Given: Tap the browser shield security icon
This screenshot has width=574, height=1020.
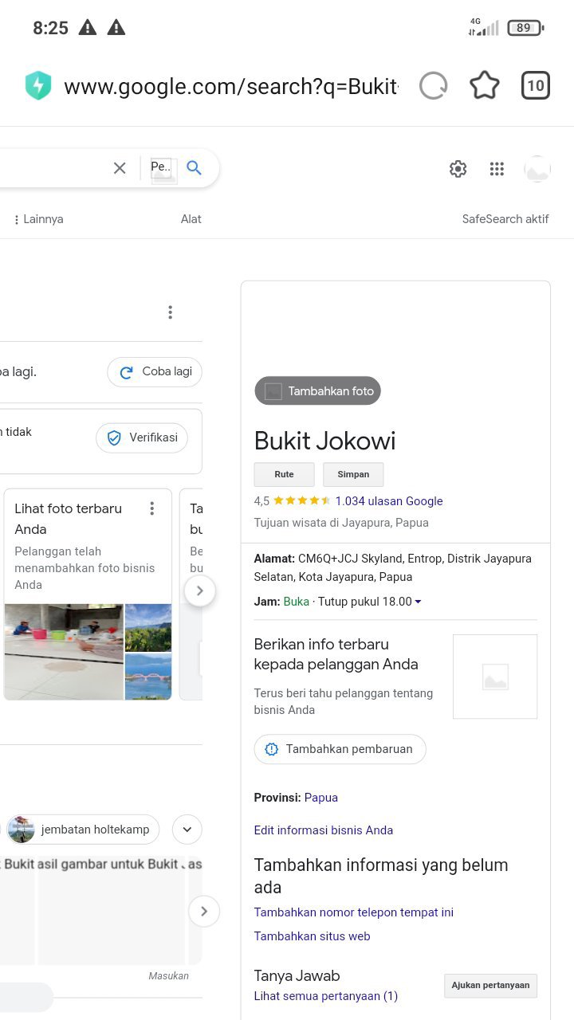Looking at the screenshot, I should point(38,86).
